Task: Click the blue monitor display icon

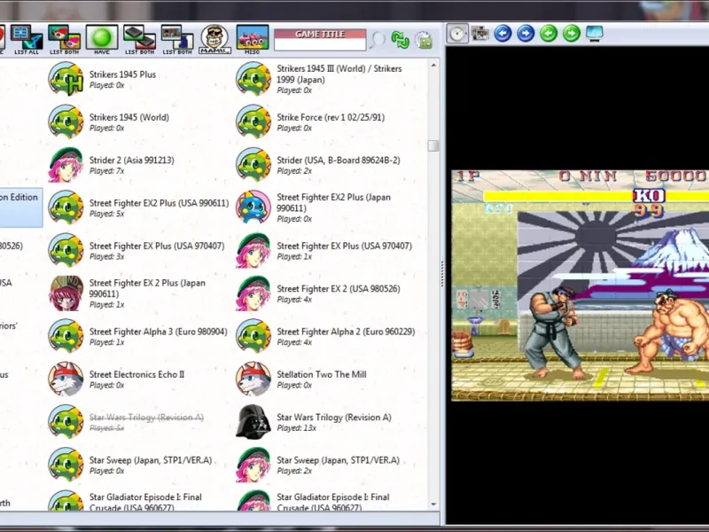Action: (x=594, y=34)
